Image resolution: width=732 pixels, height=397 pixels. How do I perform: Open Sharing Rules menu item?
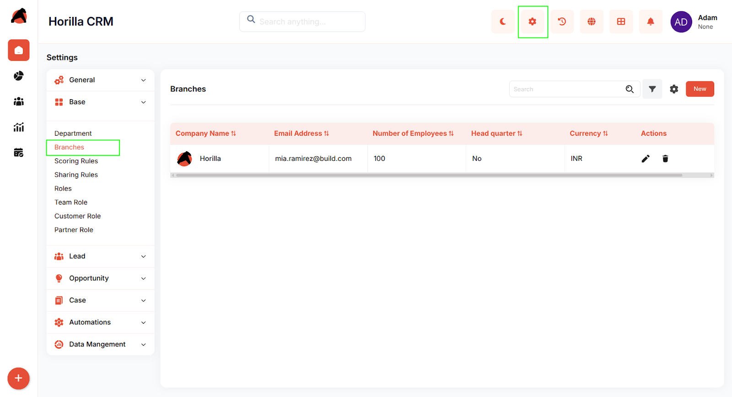pos(76,175)
